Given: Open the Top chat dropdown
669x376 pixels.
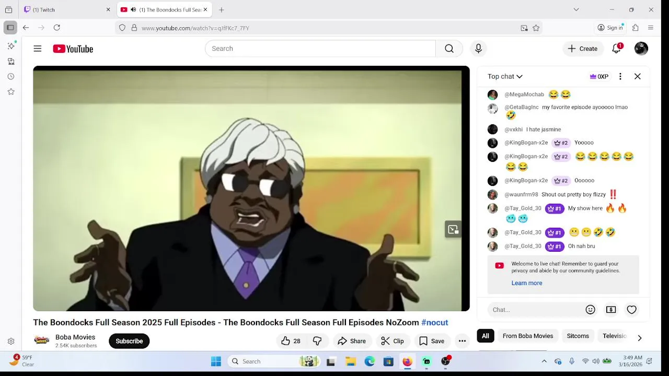Looking at the screenshot, I should [505, 76].
